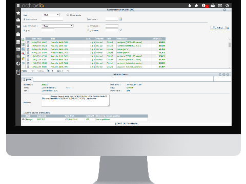Screen dimensions: 246x184
Task: Click the results table vertical scrollbar thumb
Action: [x=230, y=45]
